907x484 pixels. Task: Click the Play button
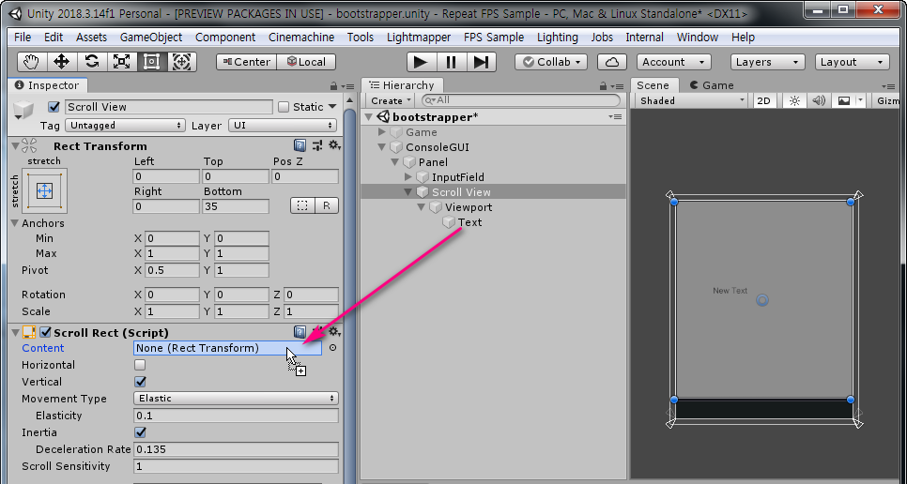[x=421, y=62]
